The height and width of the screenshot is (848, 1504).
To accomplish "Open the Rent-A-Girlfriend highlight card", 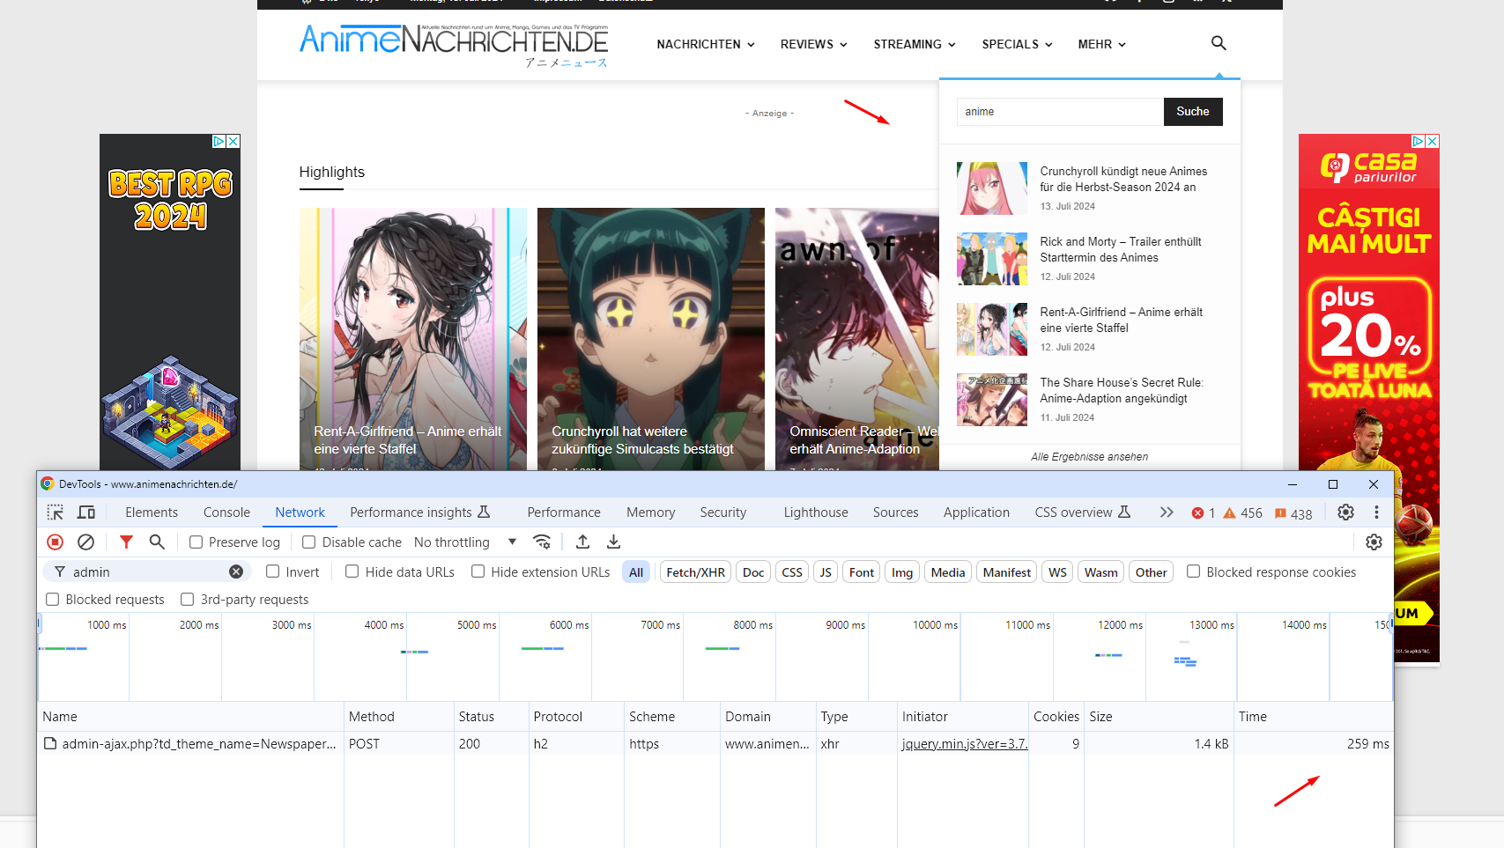I will click(x=413, y=339).
